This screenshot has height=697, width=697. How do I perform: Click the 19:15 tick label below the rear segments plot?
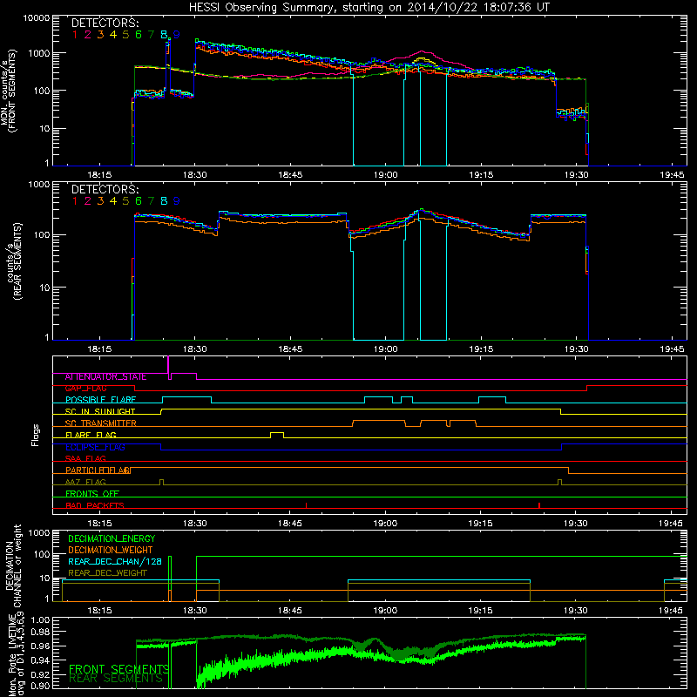tap(481, 349)
